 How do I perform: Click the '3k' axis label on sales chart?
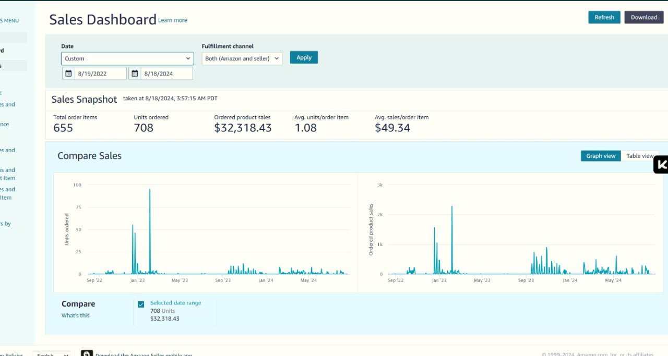pos(380,185)
